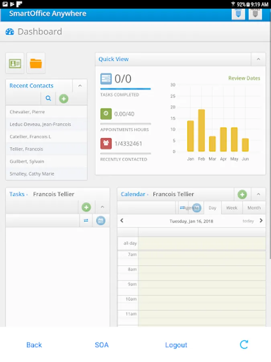Image resolution: width=271 pixels, height=362 pixels.
Task: Switch calendar to Week view
Action: click(232, 208)
